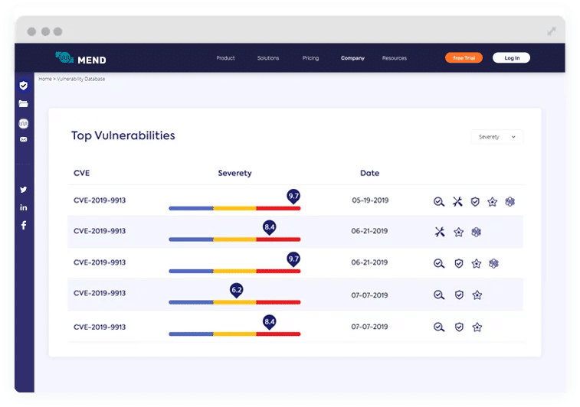Click the 6.2 severity score marker
This screenshot has height=407, width=580.
pyautogui.click(x=236, y=290)
